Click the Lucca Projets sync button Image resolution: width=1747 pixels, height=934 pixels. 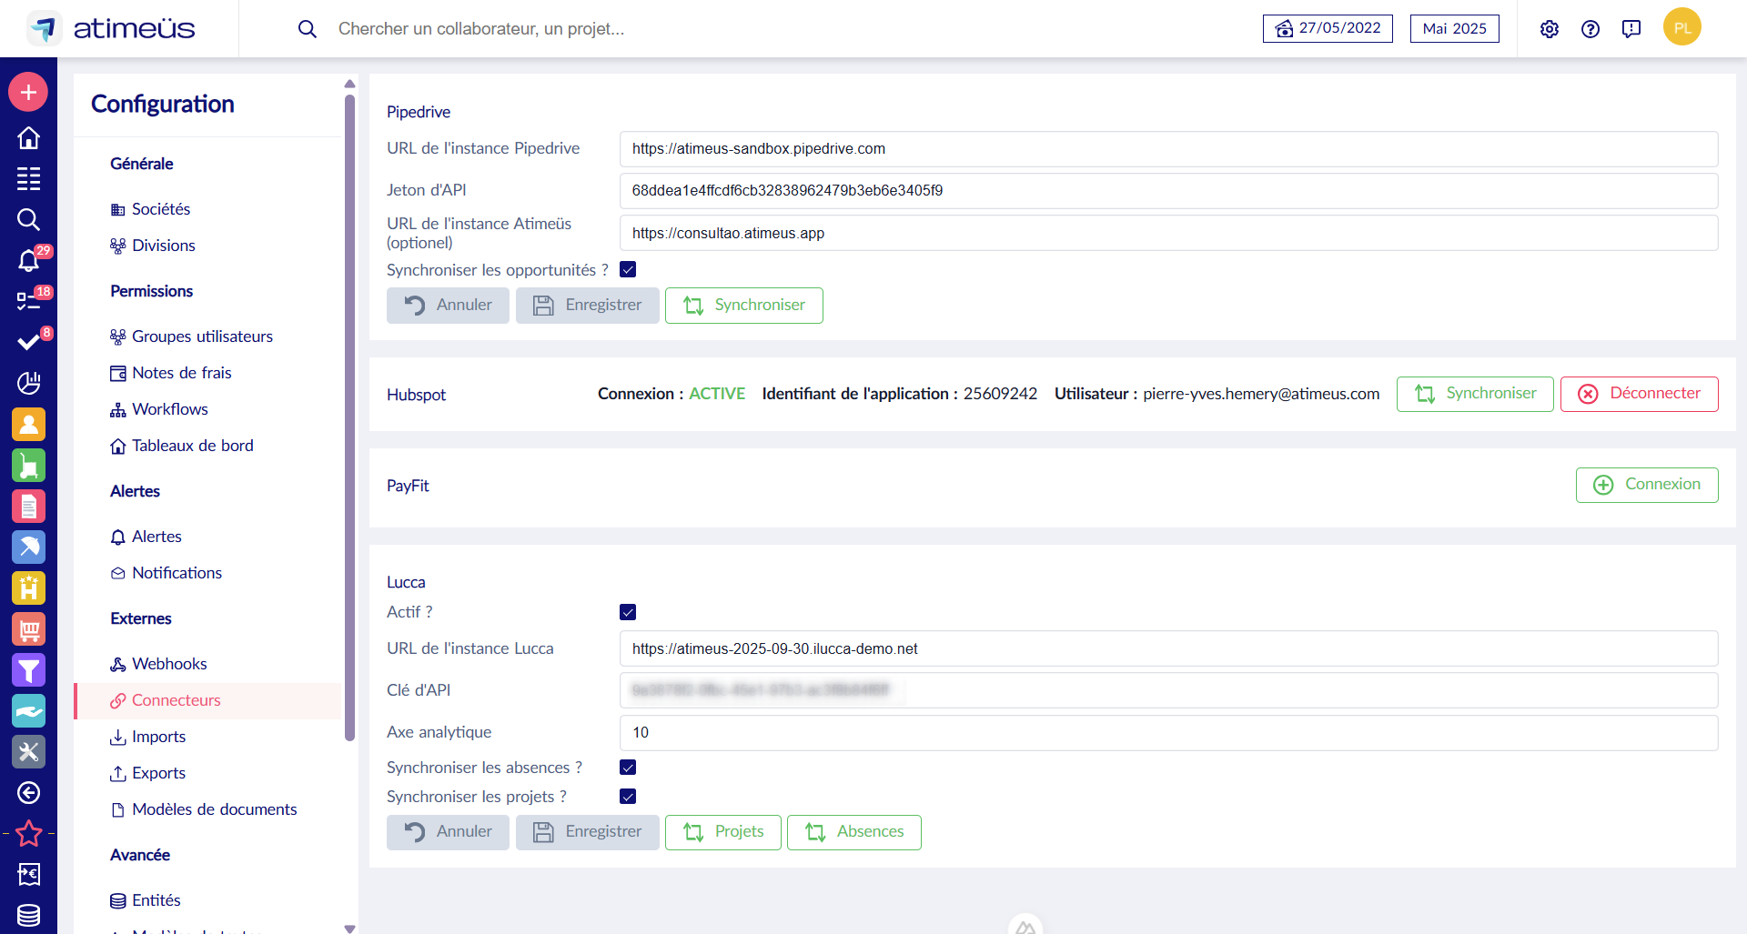point(723,832)
